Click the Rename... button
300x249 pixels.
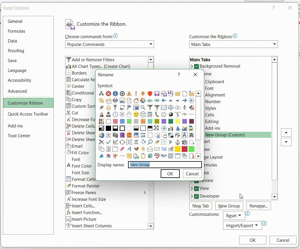(x=258, y=206)
